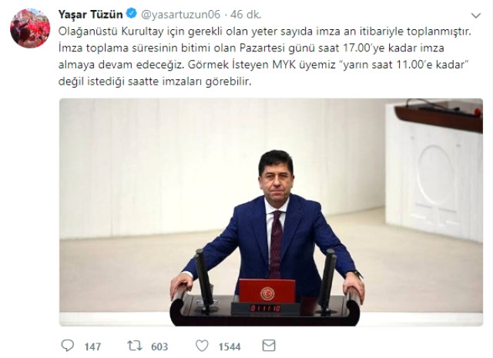Expand the tweet options chevron menu
493x358 pixels.
(476, 15)
